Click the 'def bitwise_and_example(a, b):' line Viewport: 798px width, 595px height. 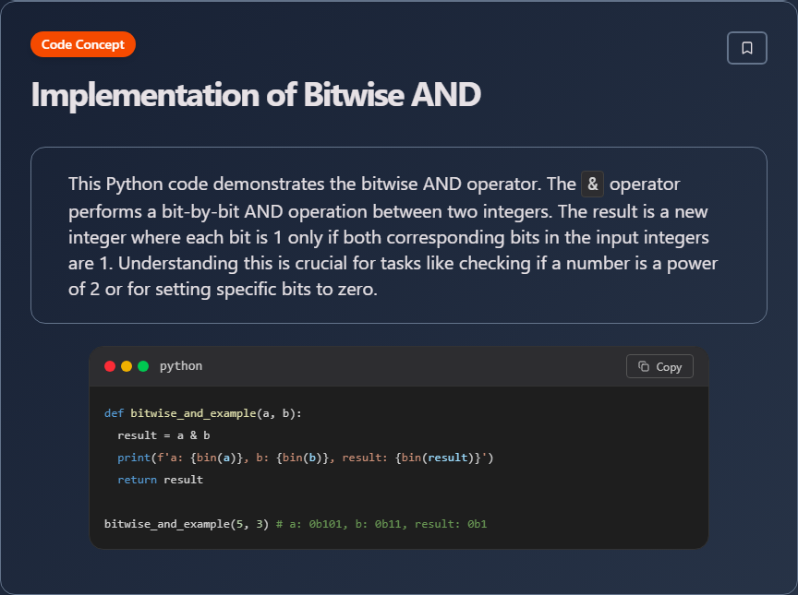tap(203, 413)
